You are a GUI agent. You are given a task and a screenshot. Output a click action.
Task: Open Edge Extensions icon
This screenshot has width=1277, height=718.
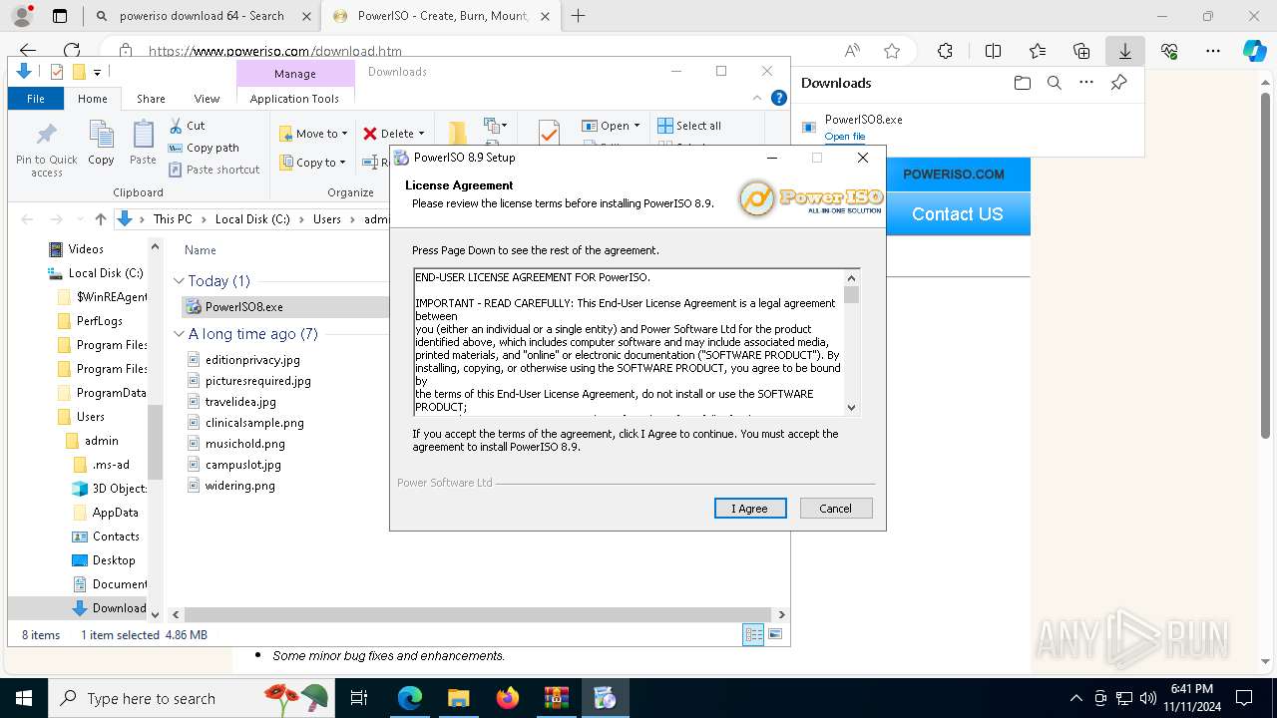click(945, 51)
